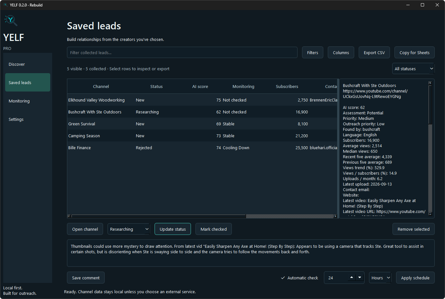Click the Monitoring column header

click(243, 86)
